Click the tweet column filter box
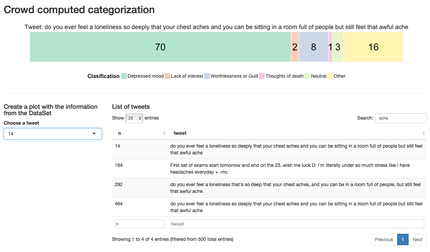This screenshot has height=252, width=430. coord(297,224)
